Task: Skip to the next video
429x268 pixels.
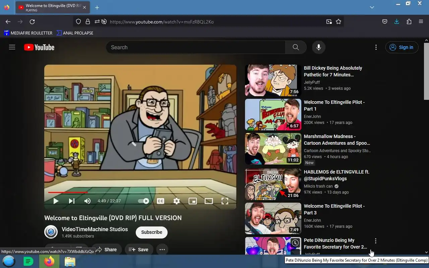Action: pyautogui.click(x=71, y=201)
